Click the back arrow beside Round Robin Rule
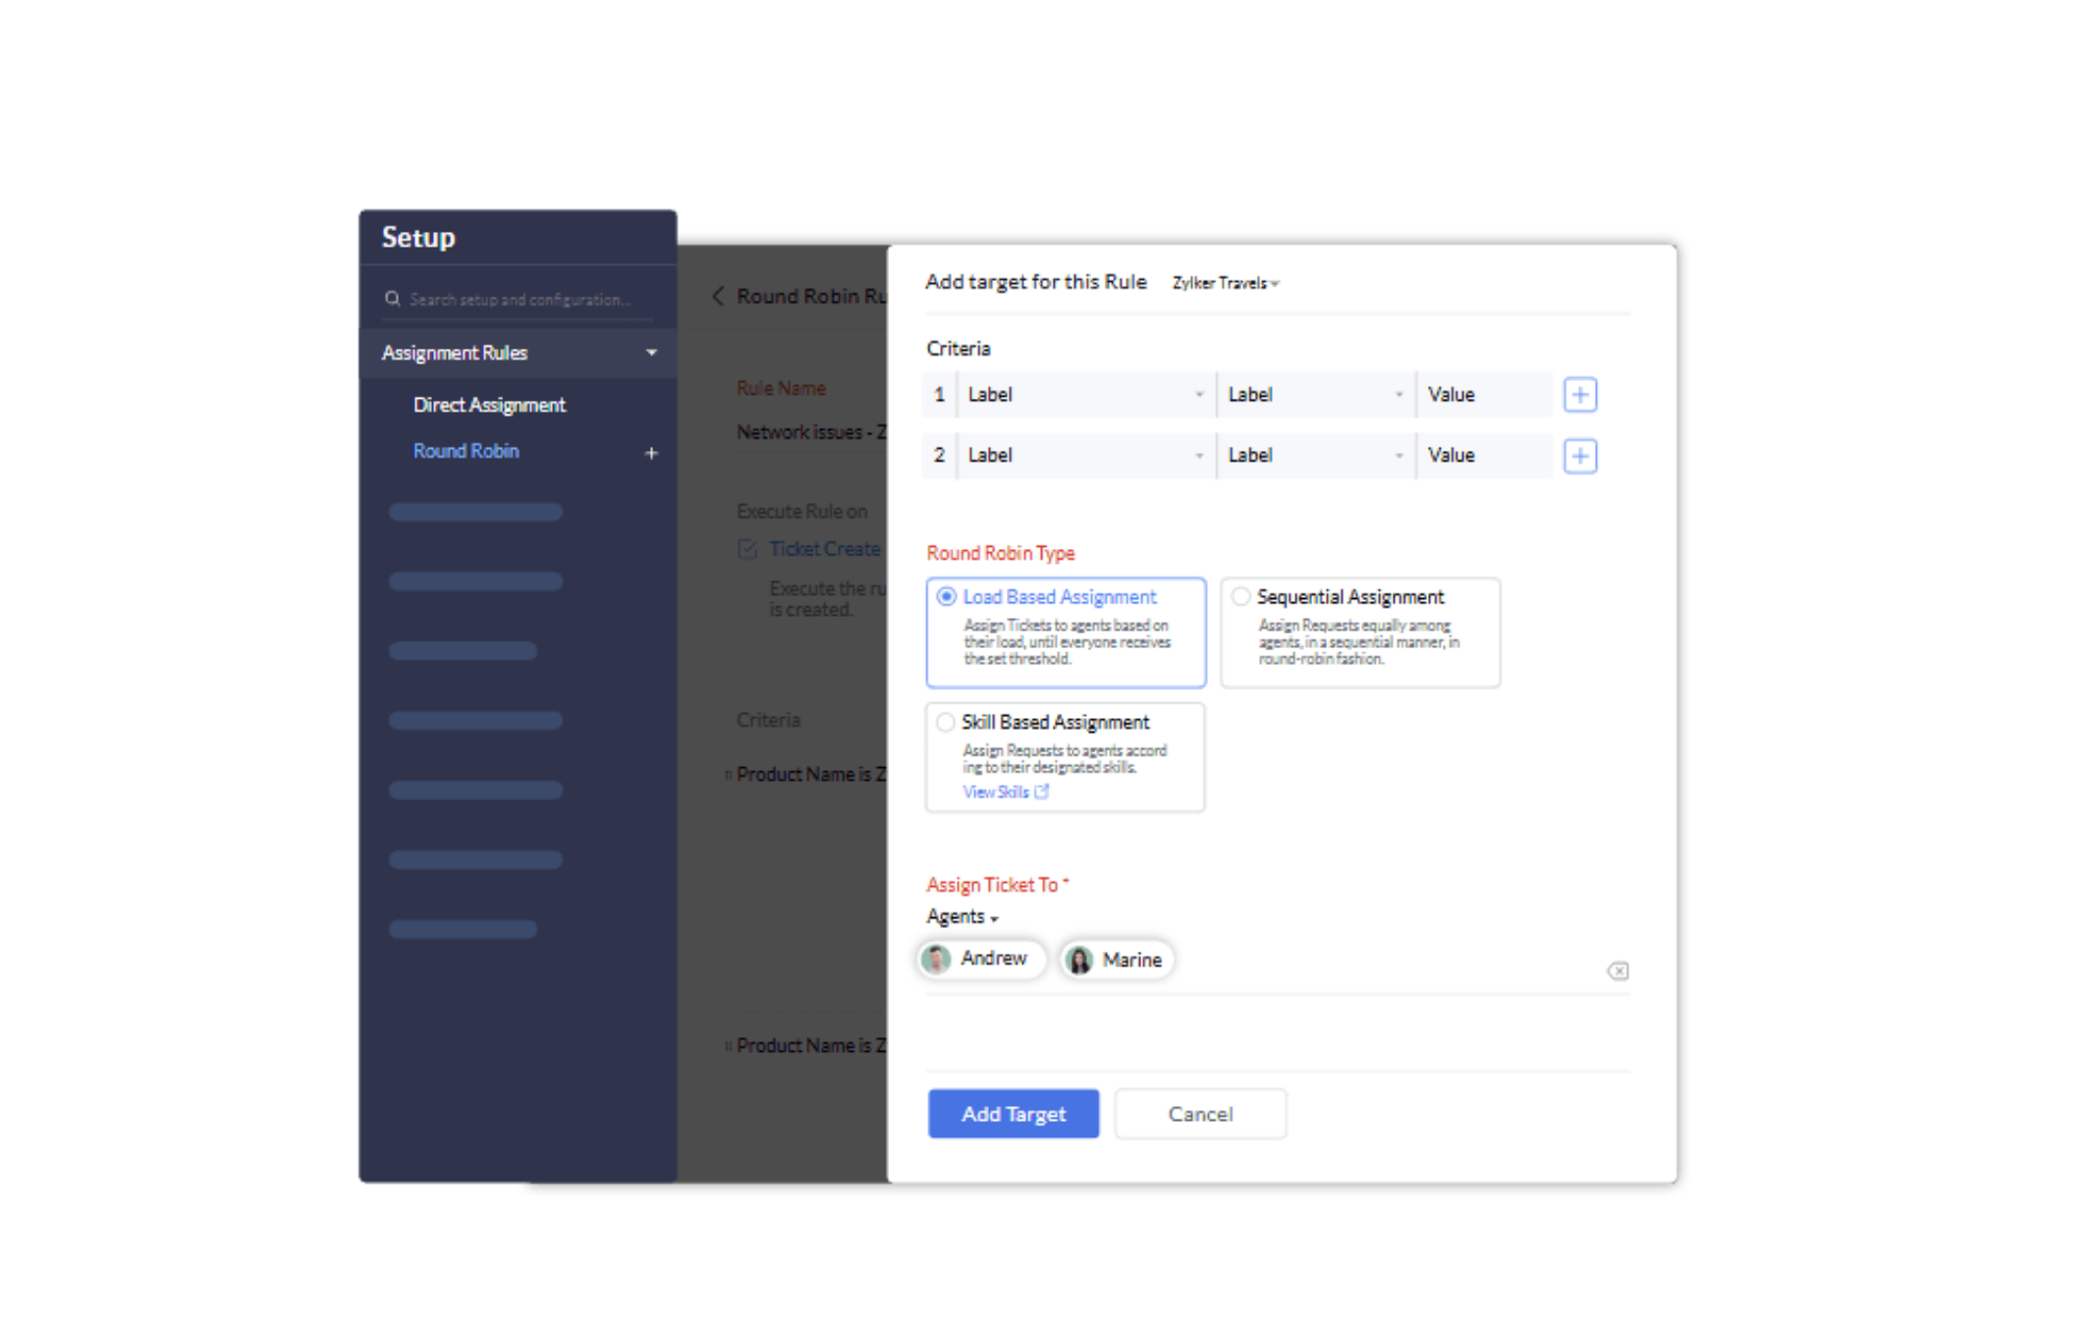The height and width of the screenshot is (1323, 2090). point(718,296)
